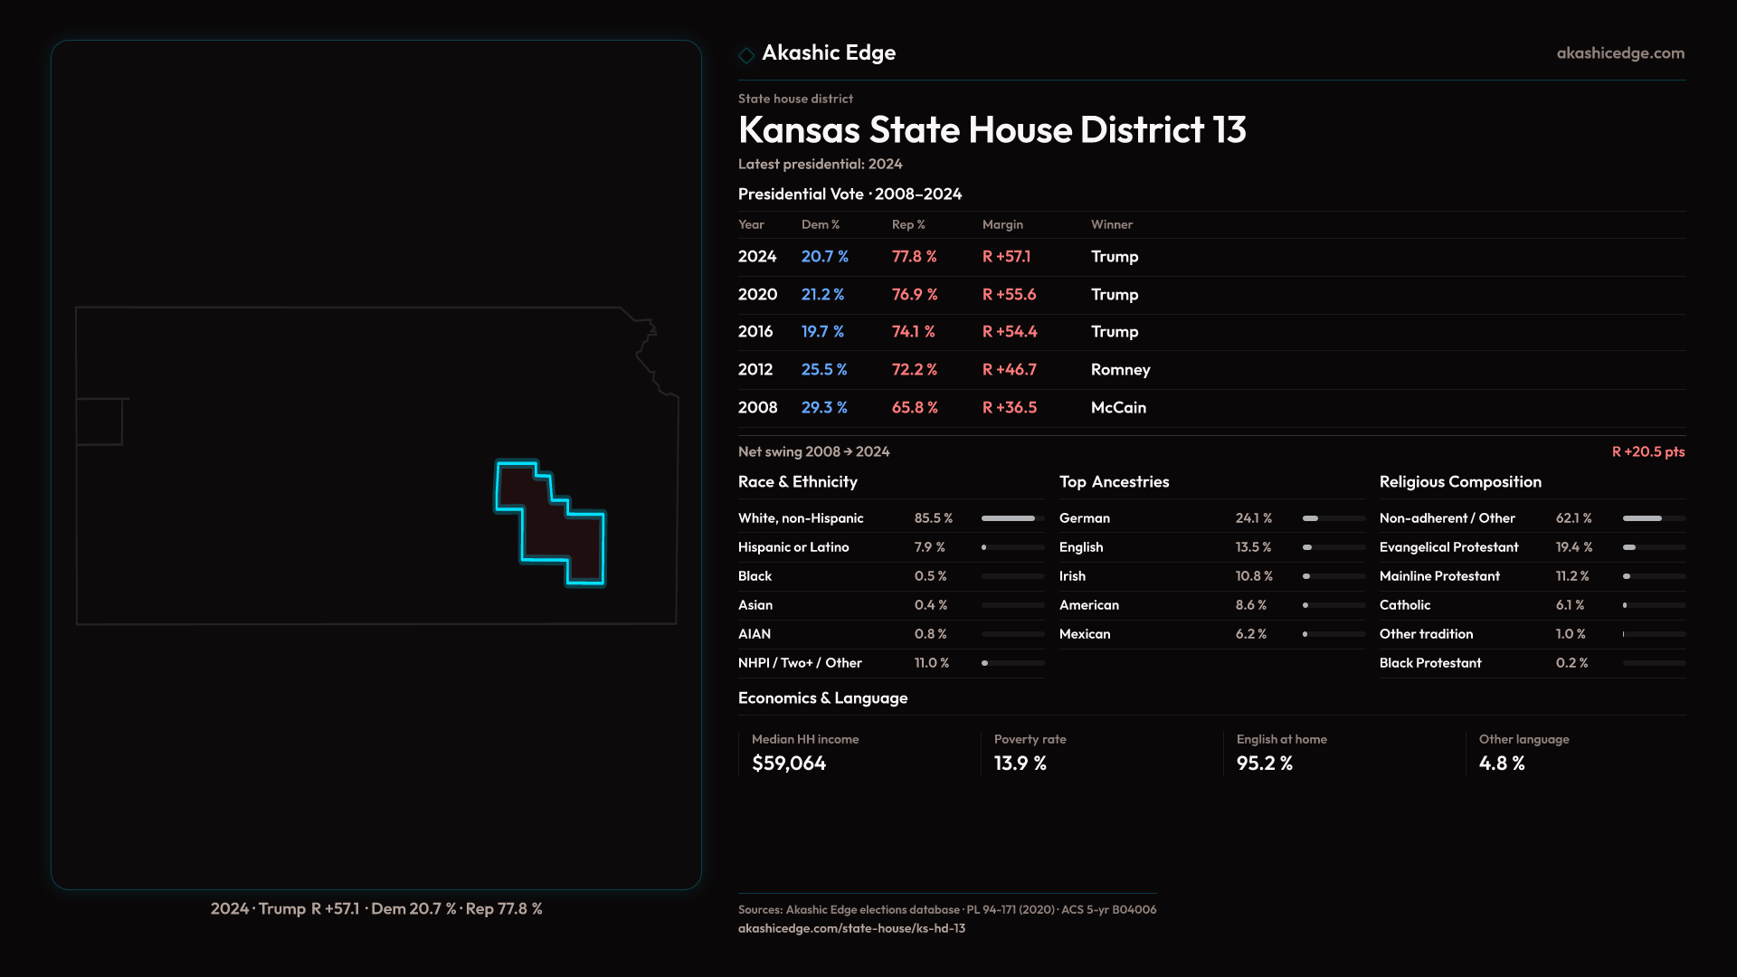Click the Margin column header
This screenshot has width=1737, height=977.
pyautogui.click(x=1002, y=224)
